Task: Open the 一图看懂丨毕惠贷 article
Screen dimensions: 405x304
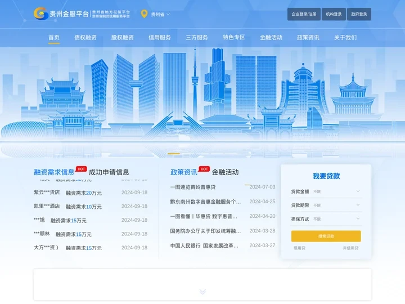Action: coord(204,216)
